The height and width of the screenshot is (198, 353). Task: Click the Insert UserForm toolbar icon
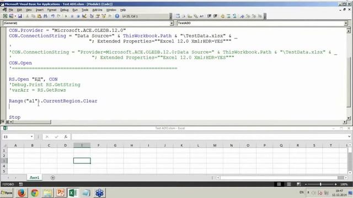11,16
